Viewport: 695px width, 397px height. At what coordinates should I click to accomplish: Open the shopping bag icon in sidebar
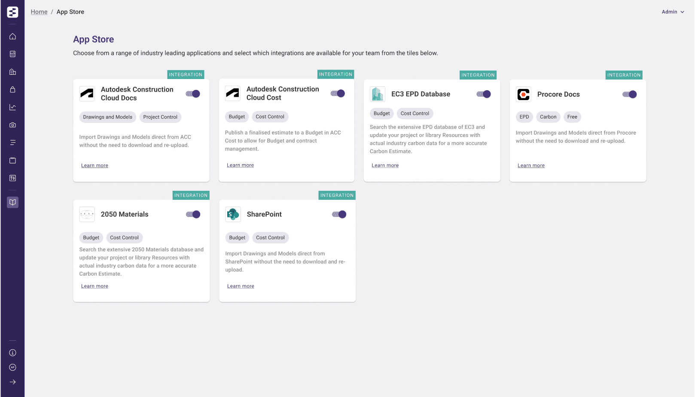click(x=13, y=89)
